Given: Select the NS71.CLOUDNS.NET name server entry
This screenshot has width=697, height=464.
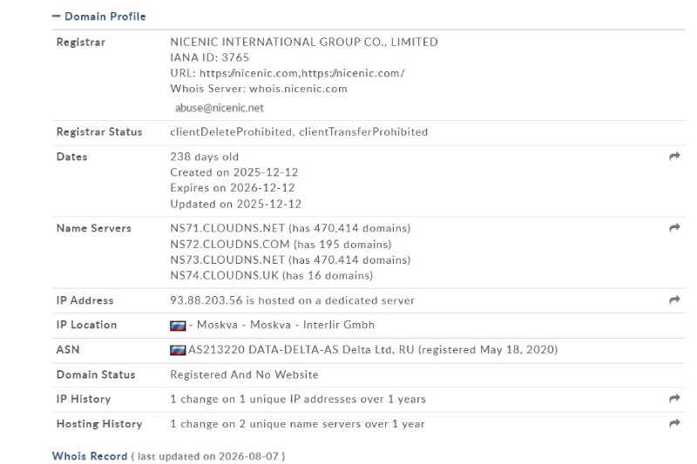Looking at the screenshot, I should pyautogui.click(x=227, y=228).
